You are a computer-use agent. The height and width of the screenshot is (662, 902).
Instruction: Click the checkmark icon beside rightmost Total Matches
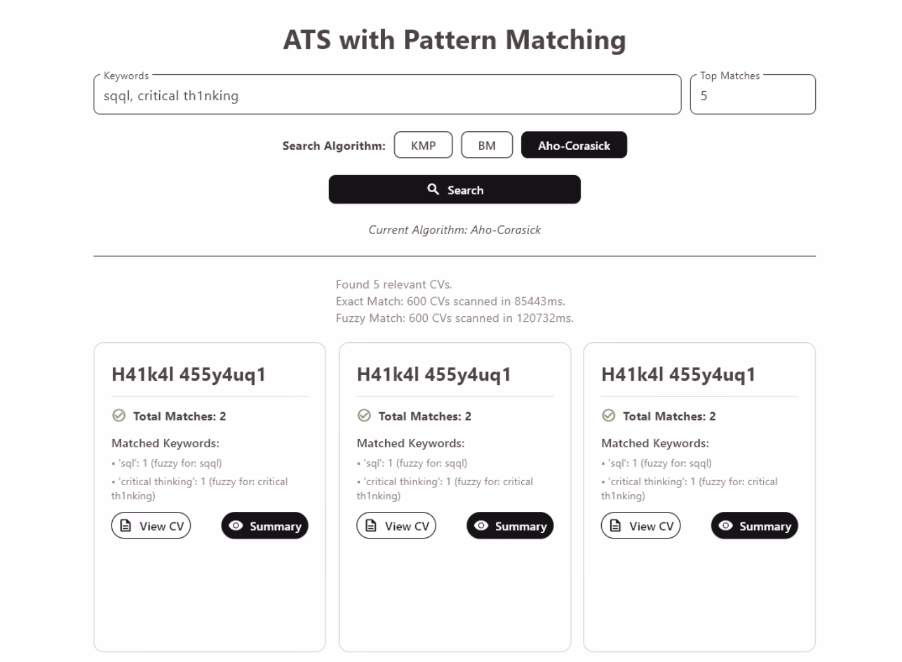pyautogui.click(x=608, y=415)
